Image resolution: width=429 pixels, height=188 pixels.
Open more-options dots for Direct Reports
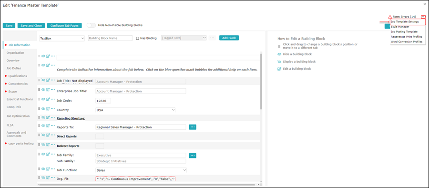point(53,135)
